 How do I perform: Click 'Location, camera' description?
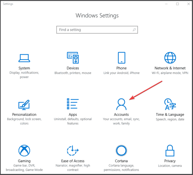pyautogui.click(x=170, y=166)
